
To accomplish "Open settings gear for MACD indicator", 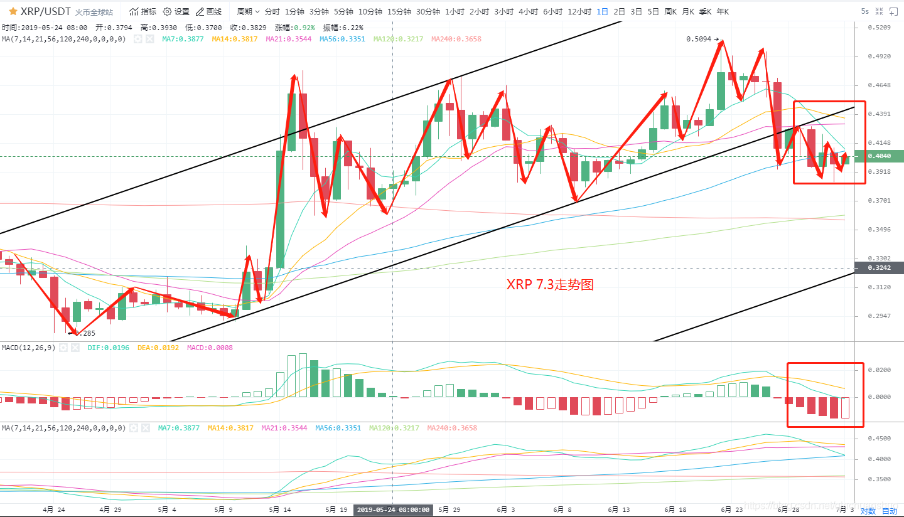I will tap(63, 347).
